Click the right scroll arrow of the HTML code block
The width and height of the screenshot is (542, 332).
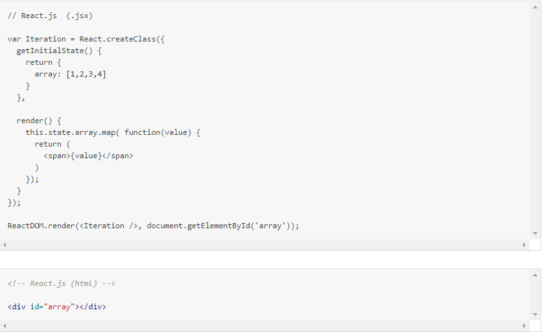(524, 326)
